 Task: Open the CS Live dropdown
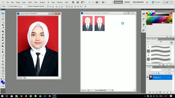[x=156, y=2]
